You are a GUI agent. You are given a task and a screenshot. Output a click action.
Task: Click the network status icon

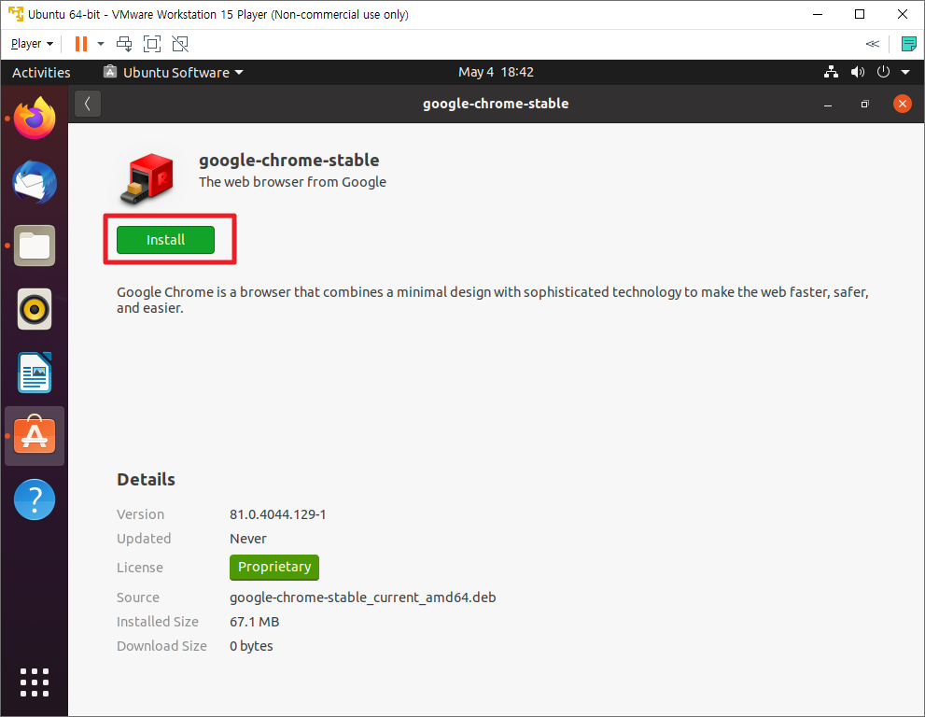click(x=832, y=72)
